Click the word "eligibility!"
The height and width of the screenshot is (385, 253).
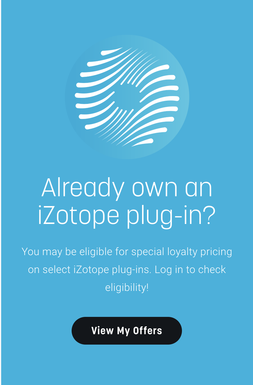tap(127, 287)
